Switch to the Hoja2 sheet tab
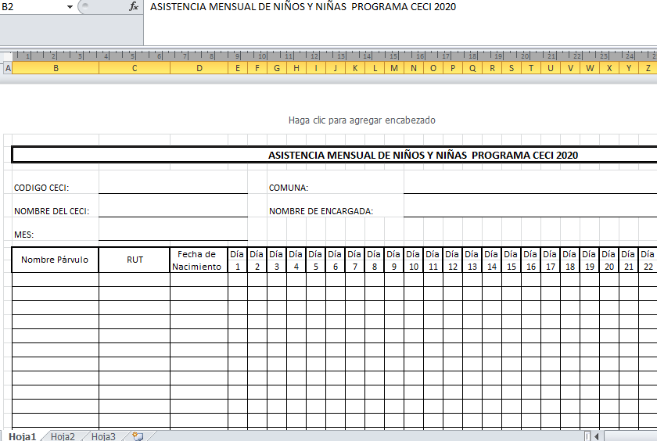Screen dimensions: 657x441 click(x=63, y=436)
